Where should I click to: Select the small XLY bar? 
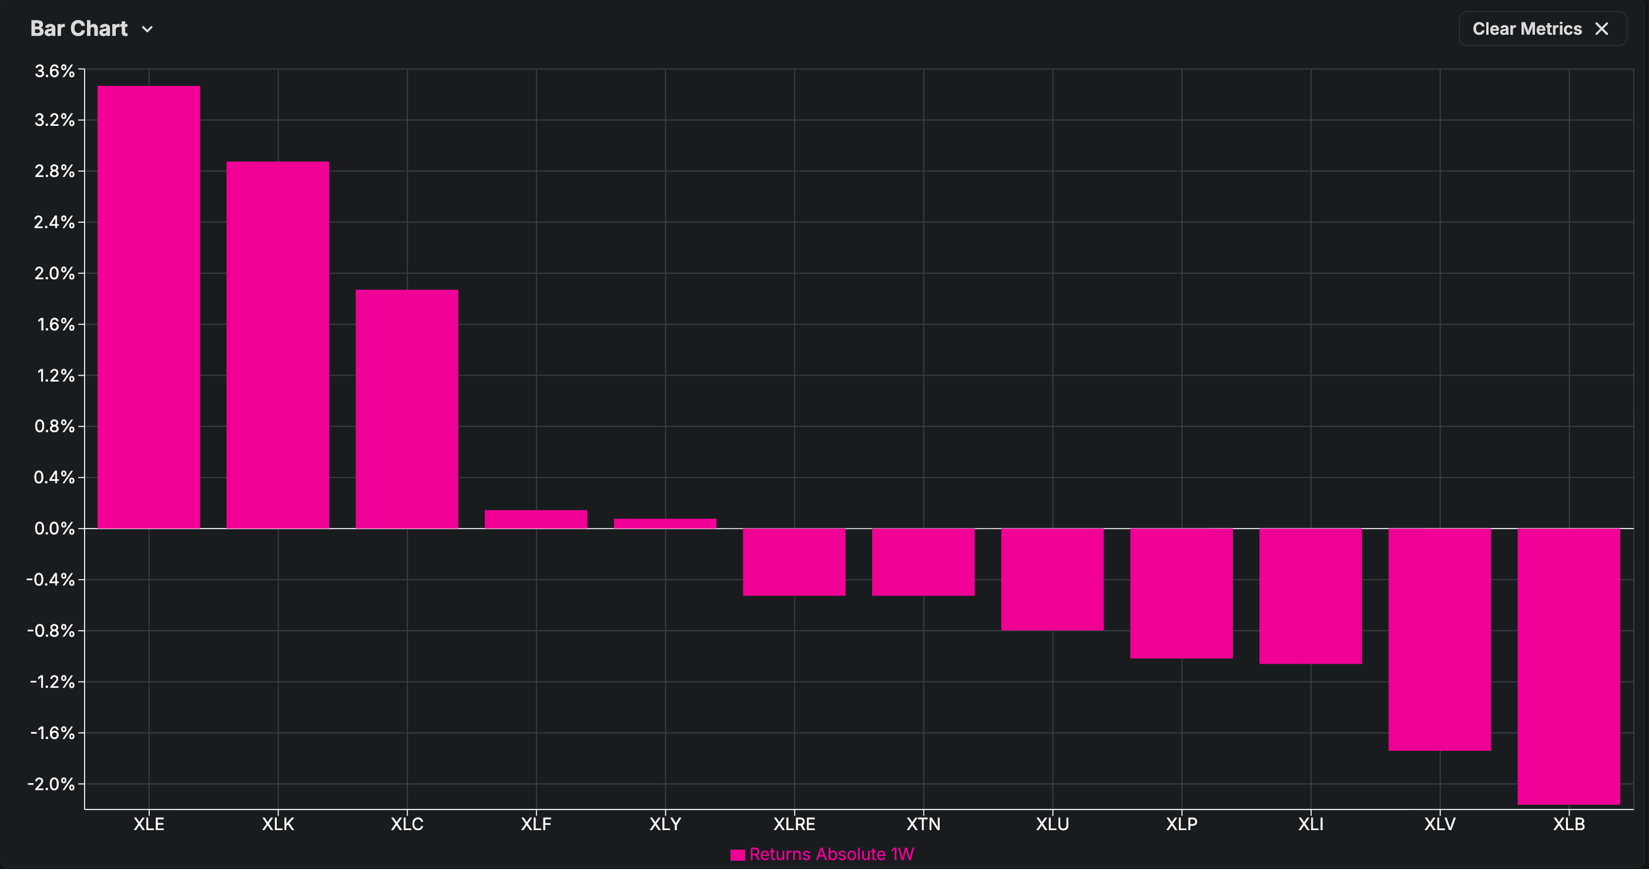click(665, 524)
